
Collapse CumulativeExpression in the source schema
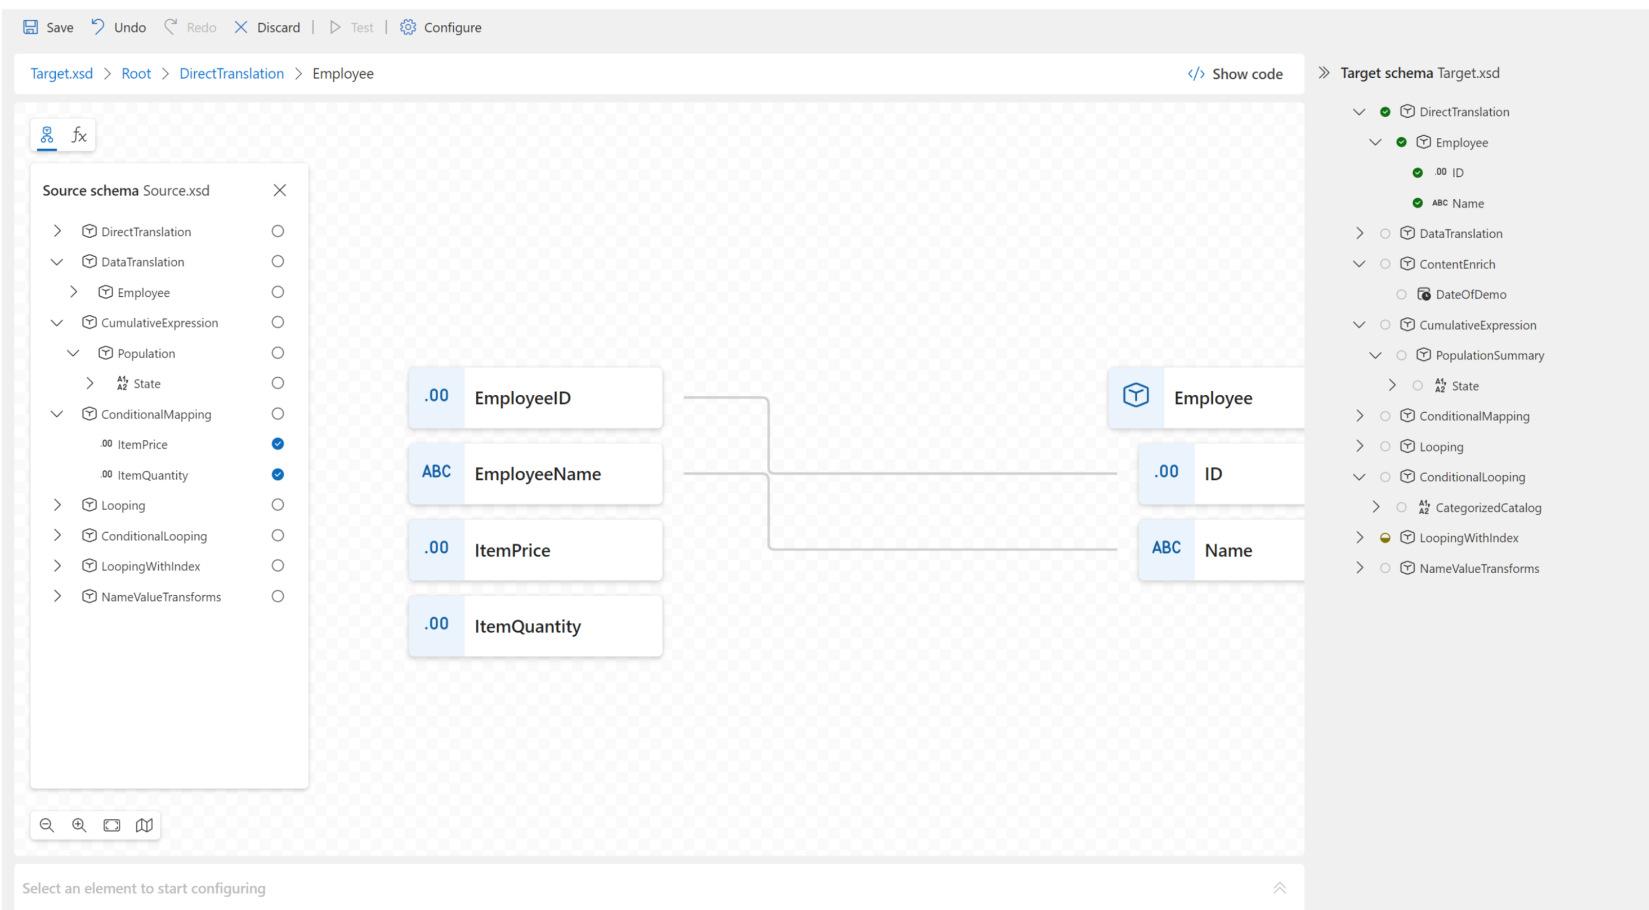tap(57, 322)
